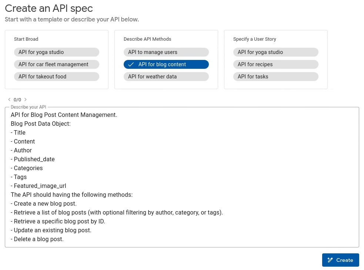Click the line '- Update an existing blog post.'
Viewport: 364px width, 270px height.
(x=51, y=230)
